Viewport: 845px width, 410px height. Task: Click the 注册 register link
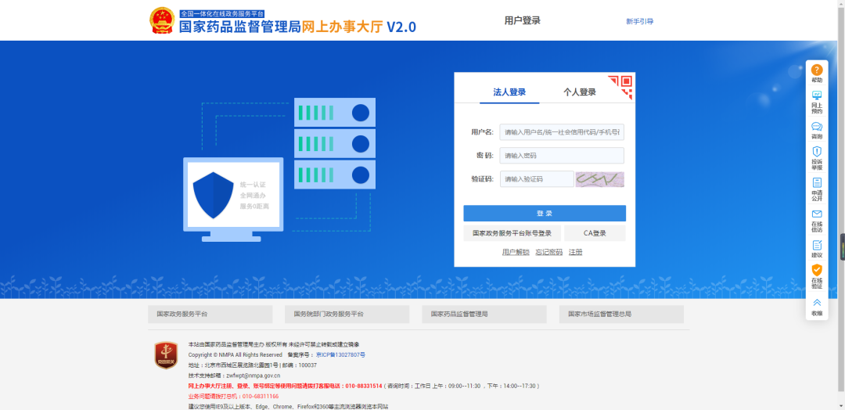(x=576, y=252)
